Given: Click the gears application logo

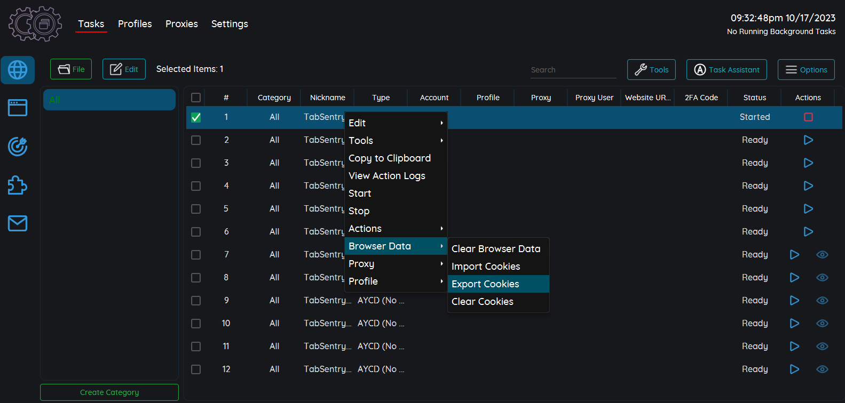Looking at the screenshot, I should 35,24.
